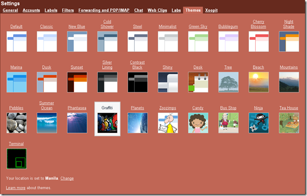Pick the Mountains theme thumbnail
The width and height of the screenshot is (307, 196).
coord(289,82)
